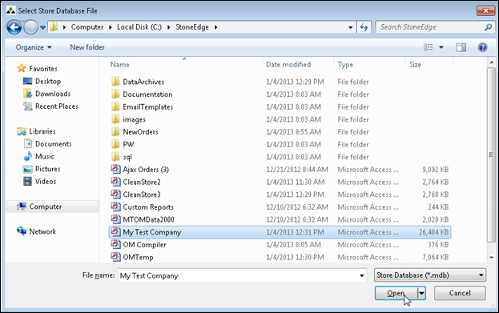Click the Cancel button
This screenshot has height=313, width=499.
(x=460, y=293)
